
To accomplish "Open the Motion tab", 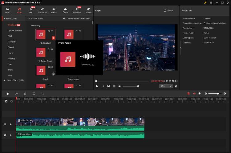I will [x=88, y=10].
